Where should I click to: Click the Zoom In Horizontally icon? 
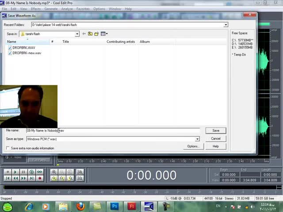54,172
